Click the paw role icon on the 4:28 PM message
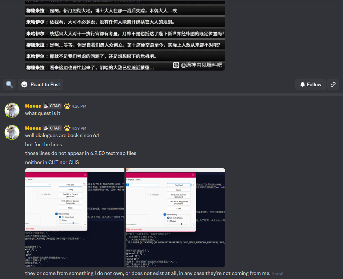The width and height of the screenshot is (343, 279). click(67, 106)
